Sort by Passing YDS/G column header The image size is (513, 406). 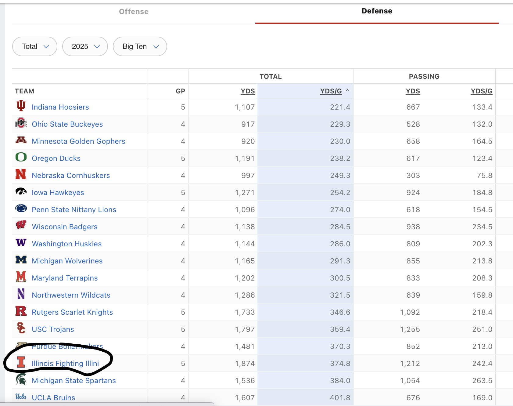click(x=482, y=91)
